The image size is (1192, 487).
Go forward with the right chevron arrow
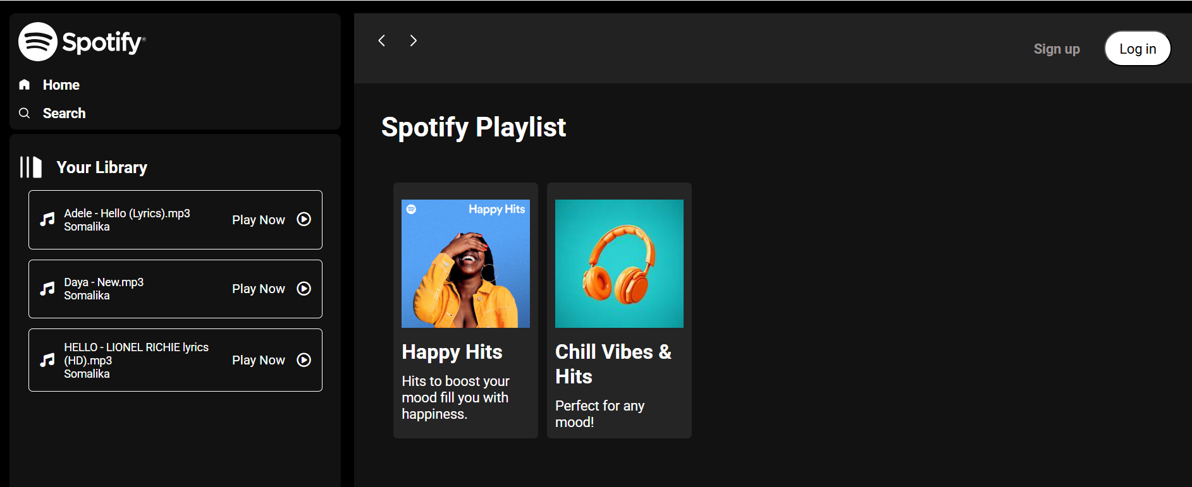pyautogui.click(x=413, y=40)
